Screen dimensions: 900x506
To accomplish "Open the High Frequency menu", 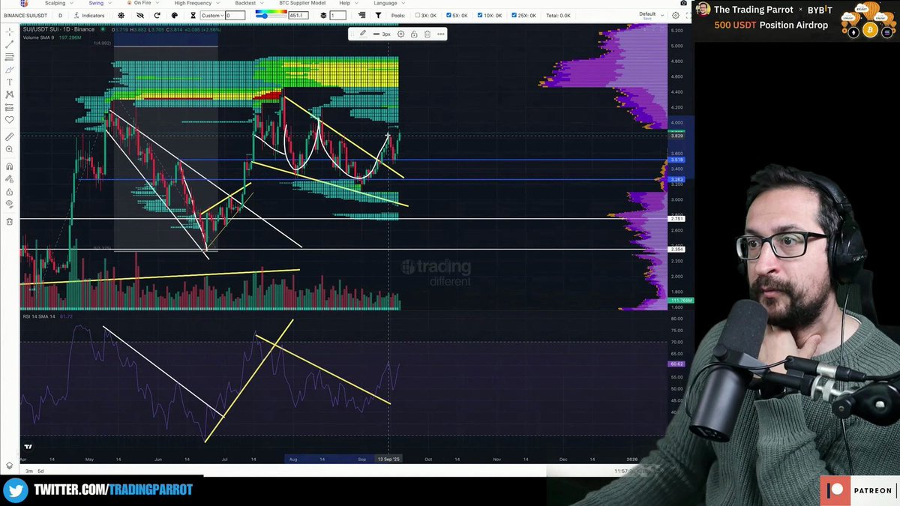I will coord(196,3).
